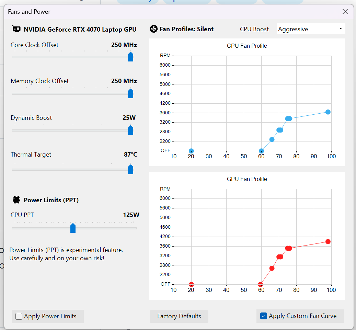The width and height of the screenshot is (356, 330).
Task: Click the Thermal Target slider handle
Action: pos(130,169)
